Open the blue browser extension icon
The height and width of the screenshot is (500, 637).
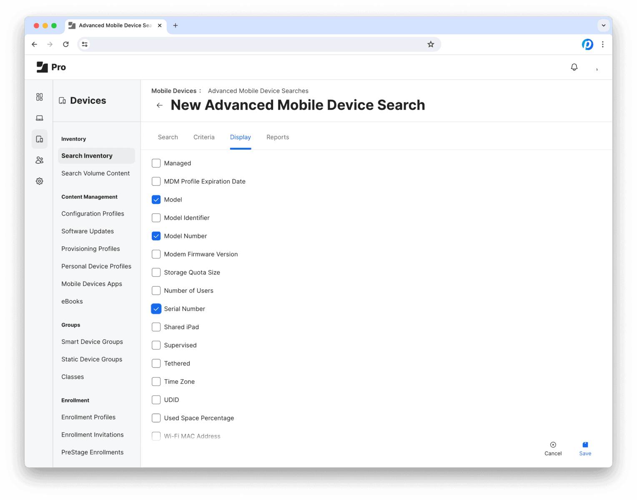587,44
